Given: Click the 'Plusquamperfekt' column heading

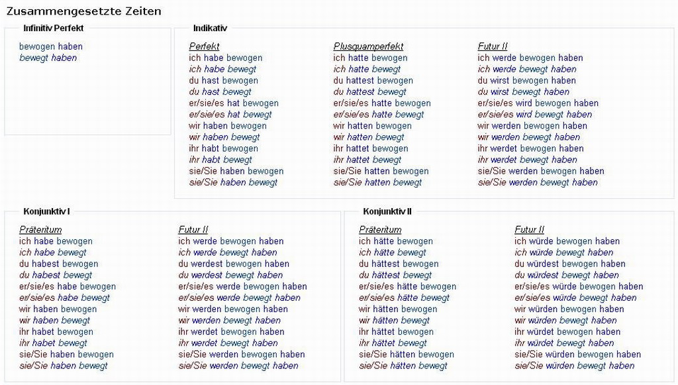Looking at the screenshot, I should (x=368, y=46).
